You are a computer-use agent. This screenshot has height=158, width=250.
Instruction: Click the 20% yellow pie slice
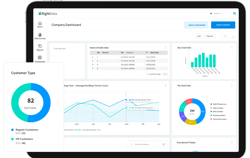[x=190, y=122]
